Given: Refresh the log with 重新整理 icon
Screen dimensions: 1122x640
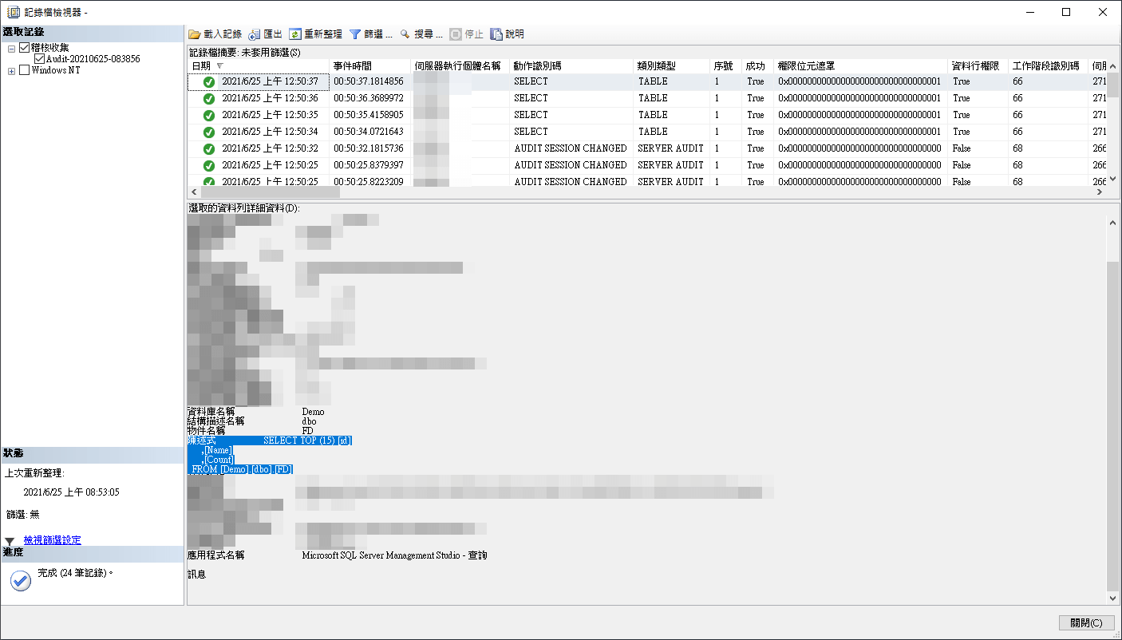Looking at the screenshot, I should point(295,34).
